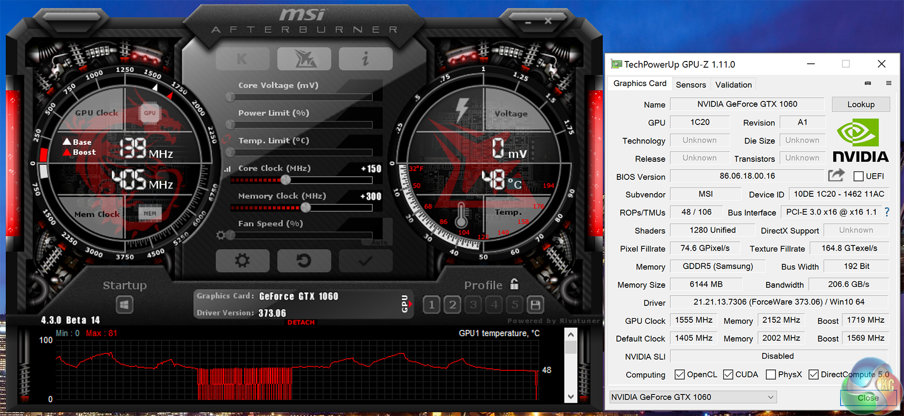Click the Bandwidth value 206.6 GB/s
This screenshot has width=904, height=416.
click(x=849, y=284)
